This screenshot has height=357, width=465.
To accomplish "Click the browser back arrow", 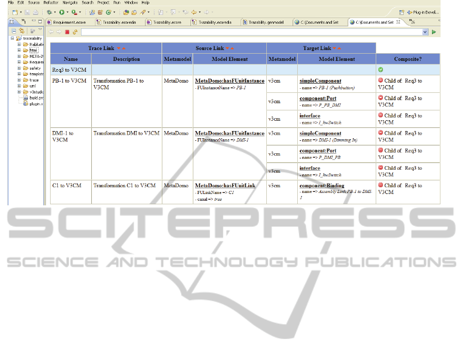I will click(51, 32).
